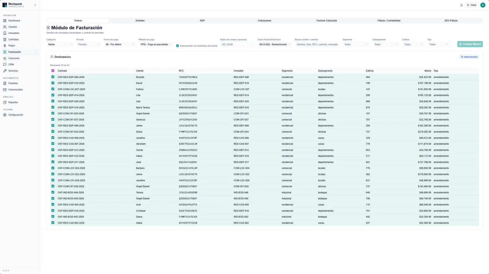Click the Consumos icon

pos(5,58)
